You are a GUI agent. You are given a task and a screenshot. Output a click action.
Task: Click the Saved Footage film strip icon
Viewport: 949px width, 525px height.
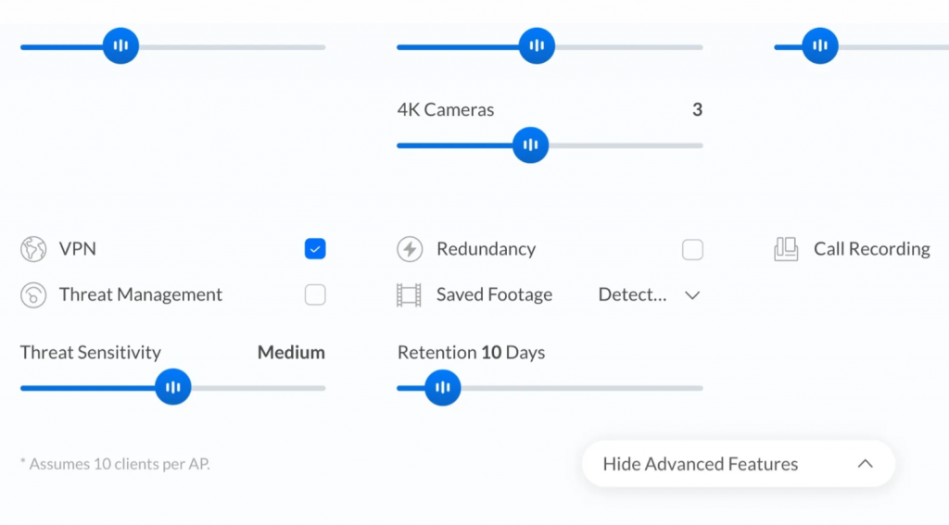pos(409,295)
